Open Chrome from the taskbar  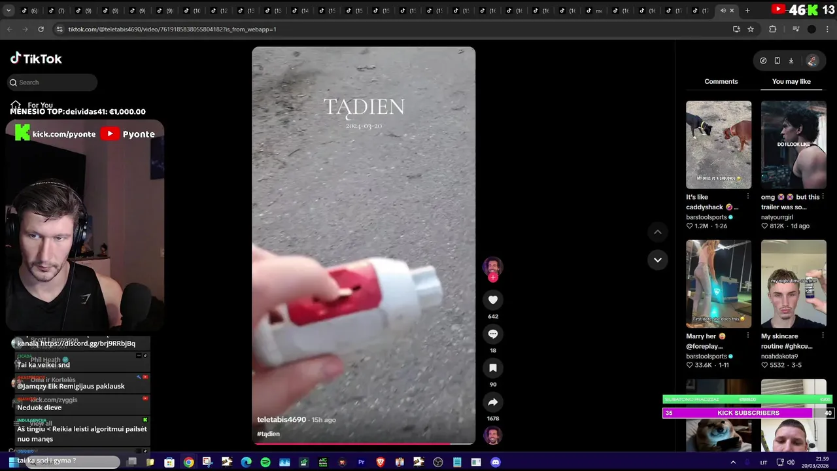188,462
